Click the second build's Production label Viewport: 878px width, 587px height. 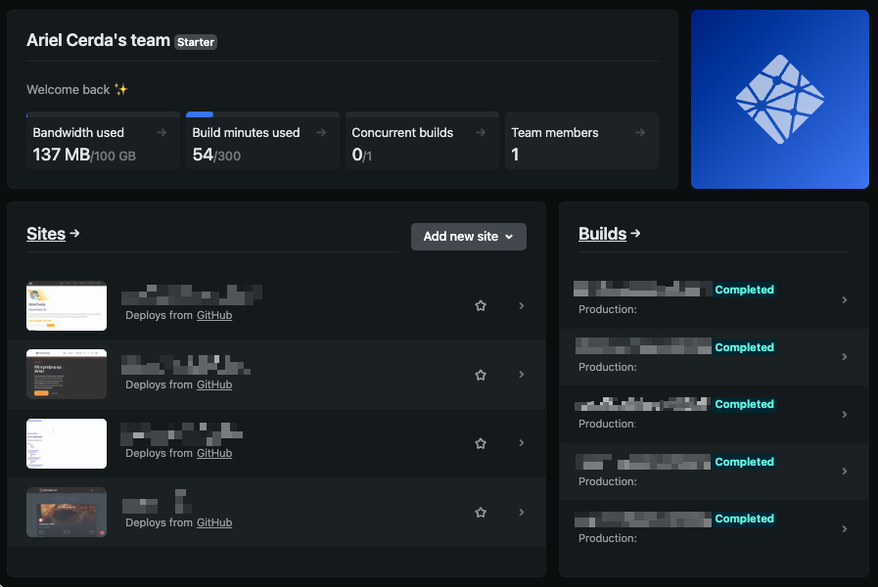tap(608, 367)
